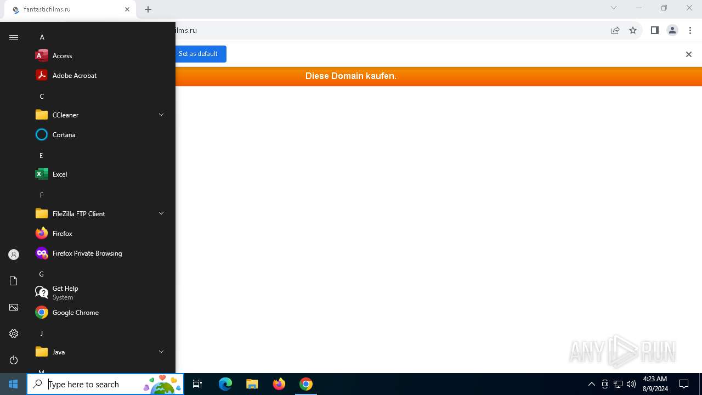Open Settings gear in Start sidebar
702x395 pixels.
[x=14, y=334]
